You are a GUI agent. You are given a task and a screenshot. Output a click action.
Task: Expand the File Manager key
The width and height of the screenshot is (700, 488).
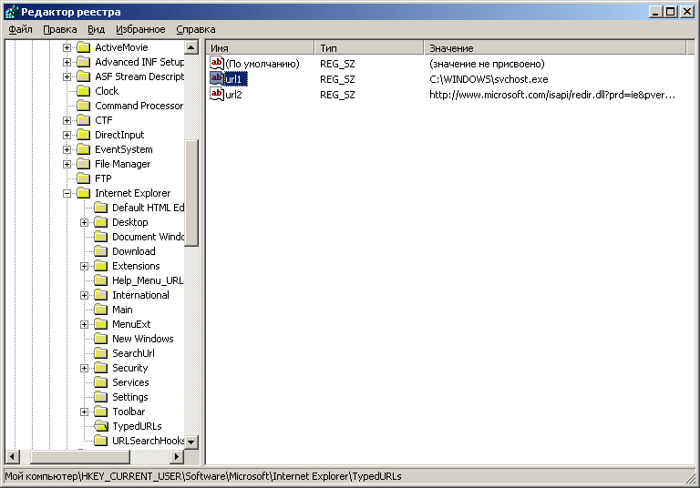pyautogui.click(x=67, y=164)
